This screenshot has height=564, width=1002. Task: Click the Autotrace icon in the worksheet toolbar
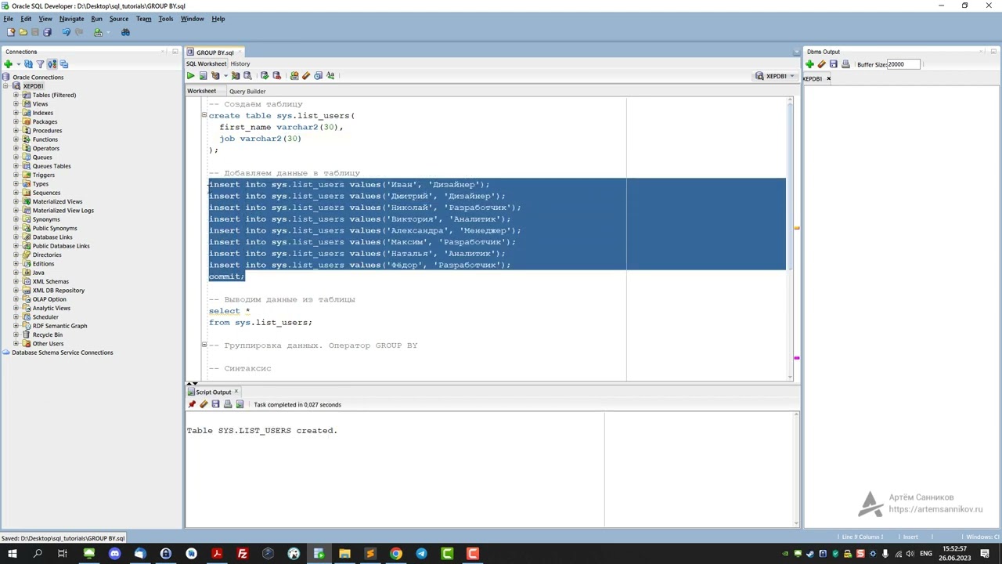point(236,75)
